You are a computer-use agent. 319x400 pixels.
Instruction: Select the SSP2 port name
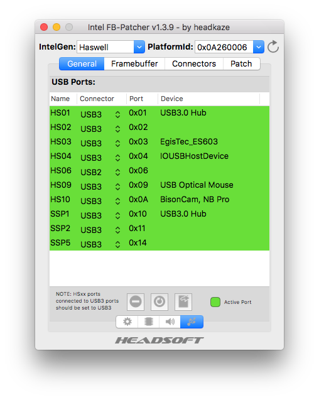60,229
